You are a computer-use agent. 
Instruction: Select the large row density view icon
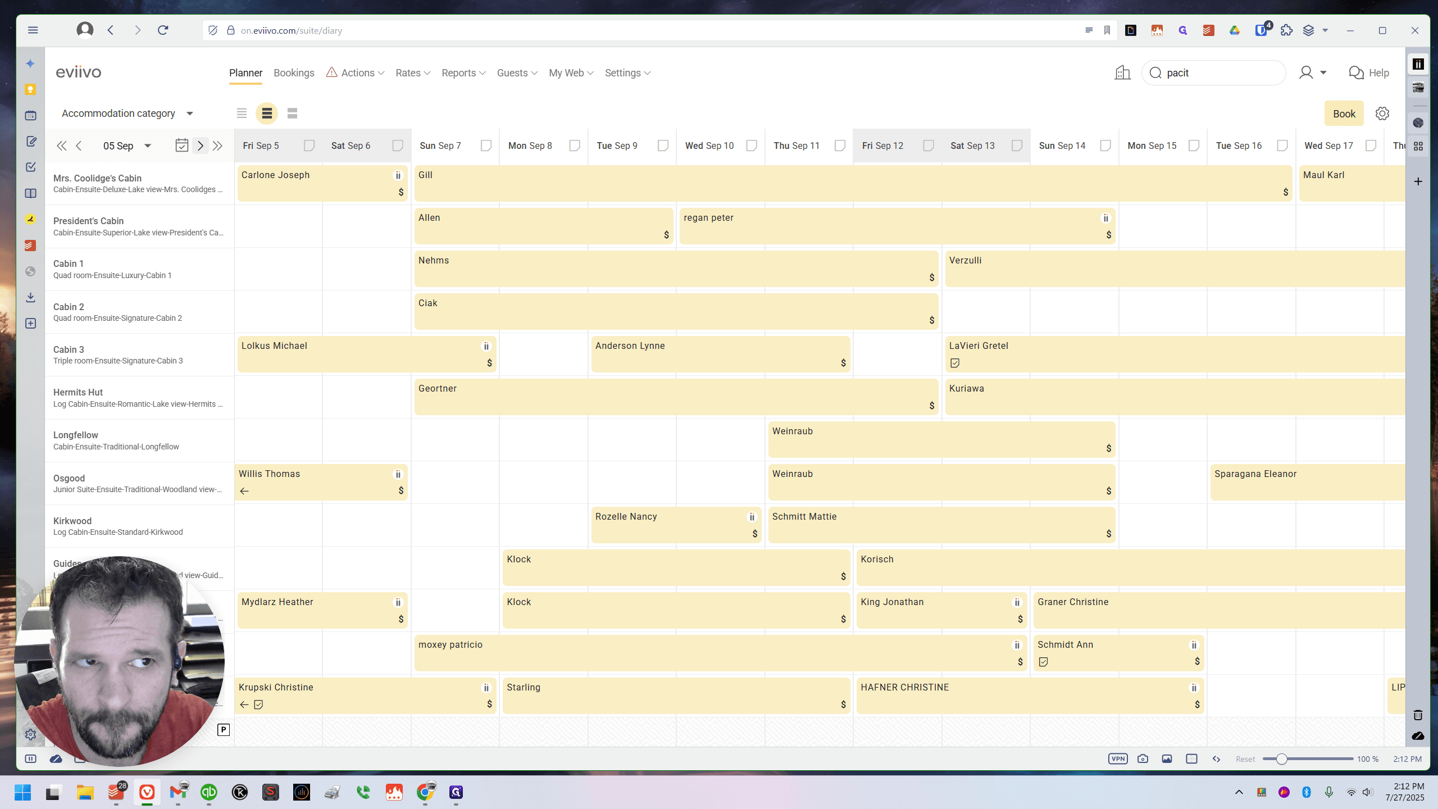tap(292, 113)
